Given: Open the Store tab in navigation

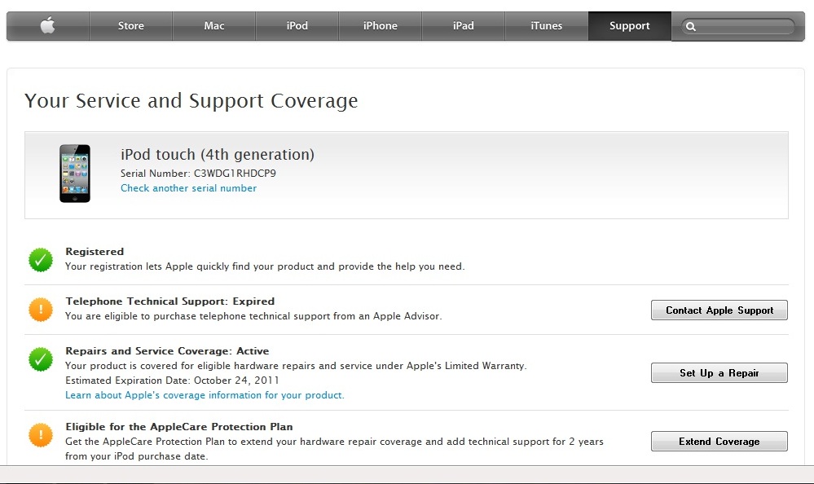Looking at the screenshot, I should (130, 26).
